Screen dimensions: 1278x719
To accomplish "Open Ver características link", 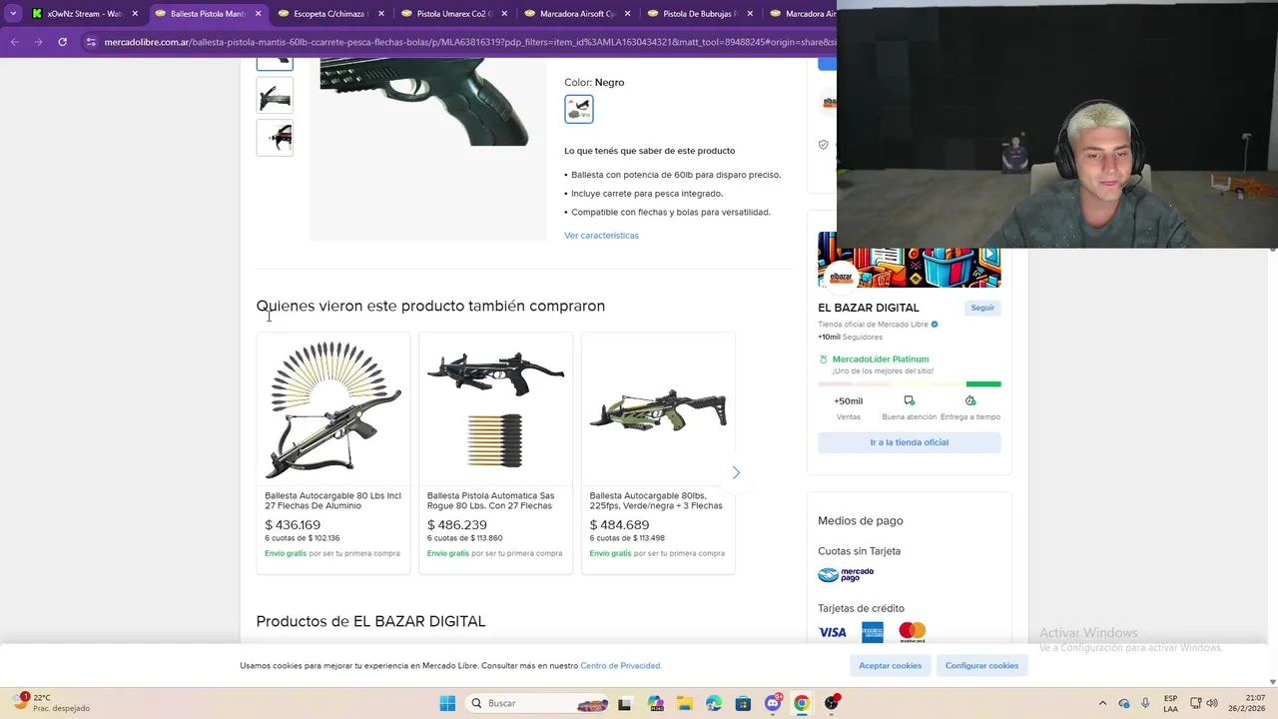I will [x=601, y=236].
